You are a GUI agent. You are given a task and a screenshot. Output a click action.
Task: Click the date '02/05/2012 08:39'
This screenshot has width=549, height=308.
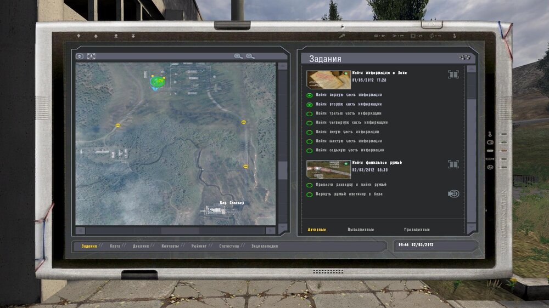369,170
